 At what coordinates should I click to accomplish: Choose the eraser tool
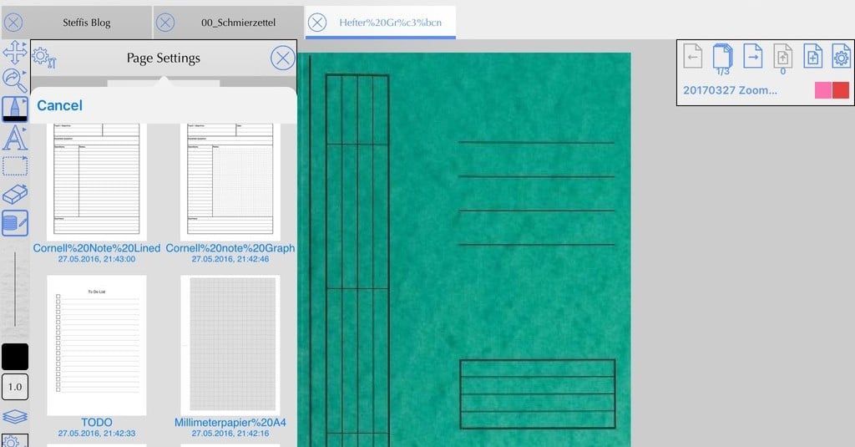[15, 195]
